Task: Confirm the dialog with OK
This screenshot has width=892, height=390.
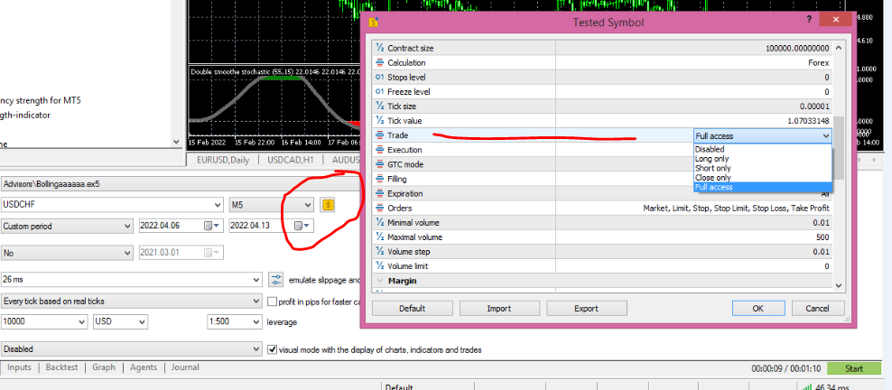Action: coord(757,308)
